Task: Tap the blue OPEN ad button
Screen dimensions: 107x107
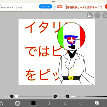Action: click(46, 6)
